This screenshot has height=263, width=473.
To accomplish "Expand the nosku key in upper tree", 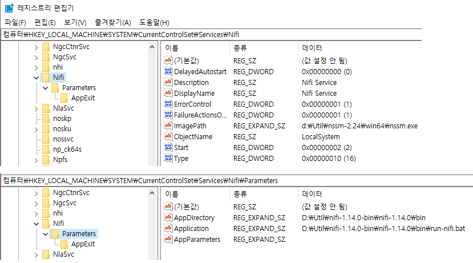I will 36,130.
